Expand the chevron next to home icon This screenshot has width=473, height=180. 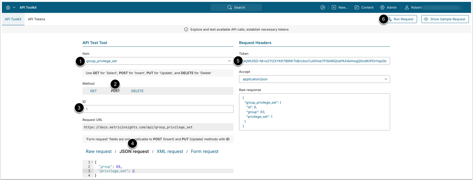pos(14,7)
